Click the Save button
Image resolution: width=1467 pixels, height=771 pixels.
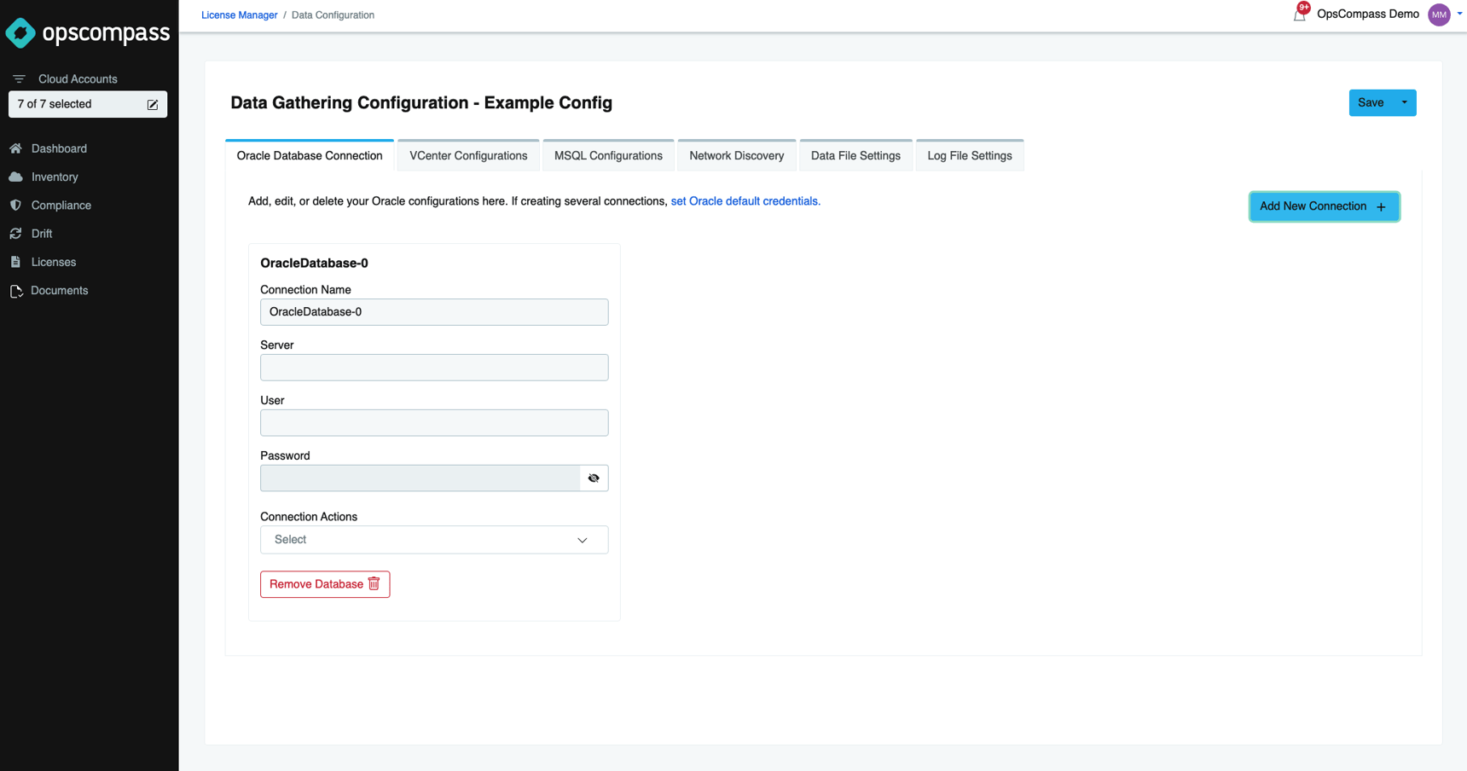[x=1371, y=102]
